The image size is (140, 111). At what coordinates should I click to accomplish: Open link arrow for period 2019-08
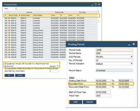pyautogui.click(x=9, y=28)
